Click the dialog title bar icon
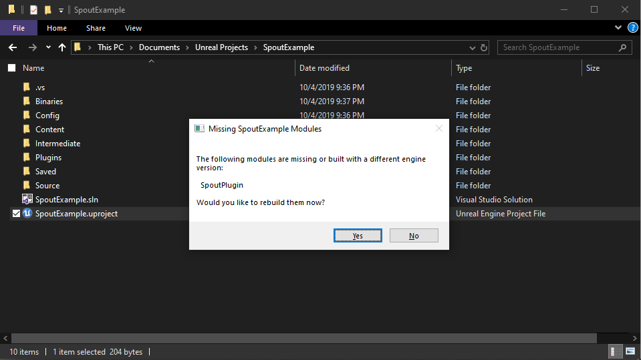 tap(199, 128)
